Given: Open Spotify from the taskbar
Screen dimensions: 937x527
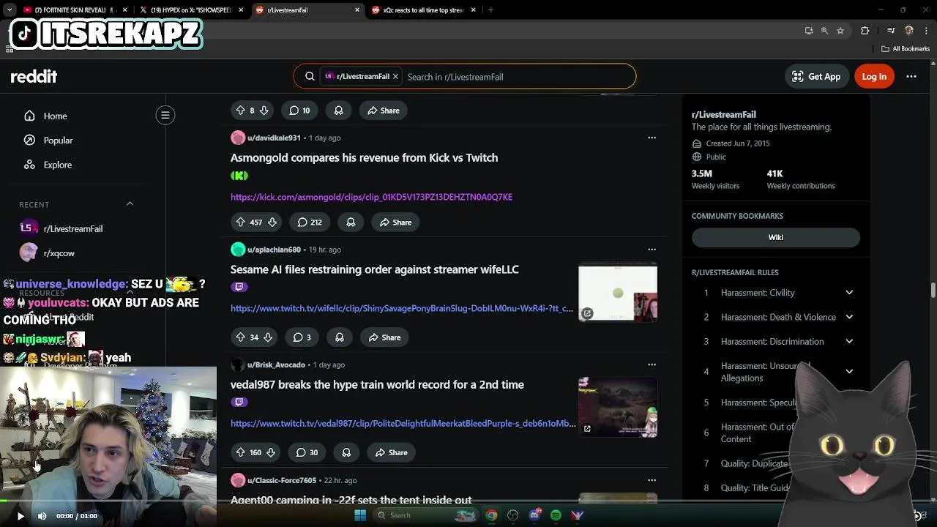Looking at the screenshot, I should point(556,515).
